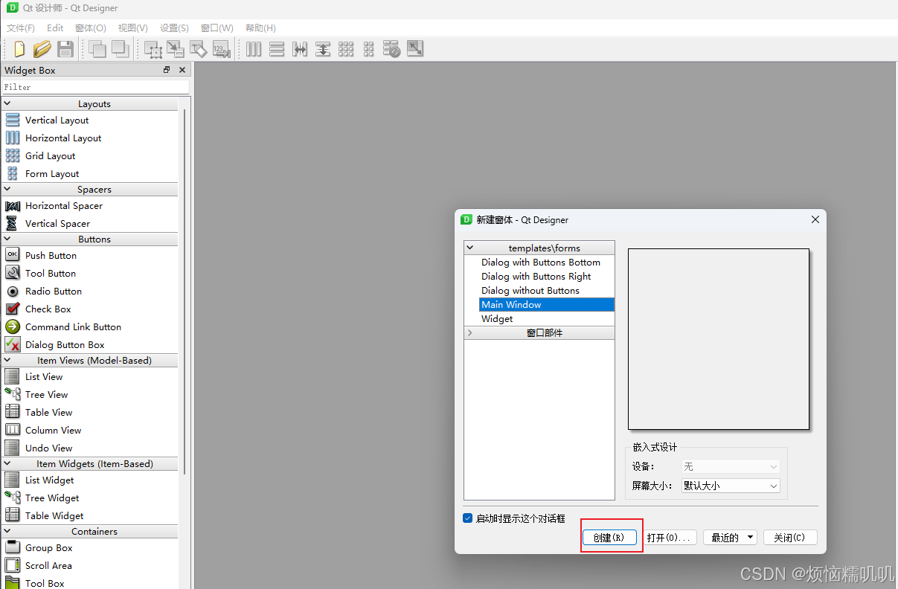
Task: Click the 打开(O) button
Action: (669, 537)
